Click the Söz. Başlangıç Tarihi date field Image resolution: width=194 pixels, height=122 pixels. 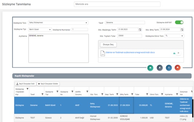click(128, 29)
